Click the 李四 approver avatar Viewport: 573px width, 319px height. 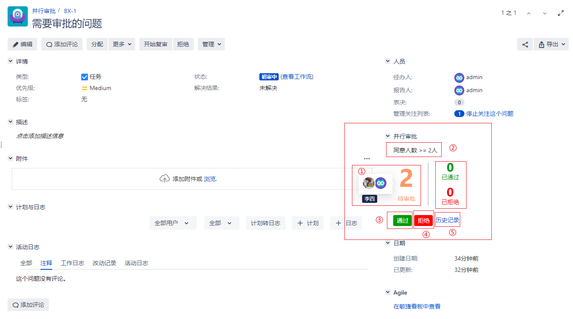(369, 183)
